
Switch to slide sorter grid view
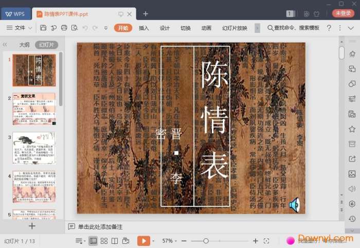(104, 241)
